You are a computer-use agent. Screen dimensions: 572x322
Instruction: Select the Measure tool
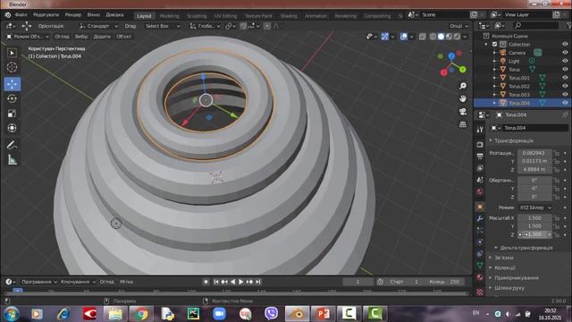(12, 160)
